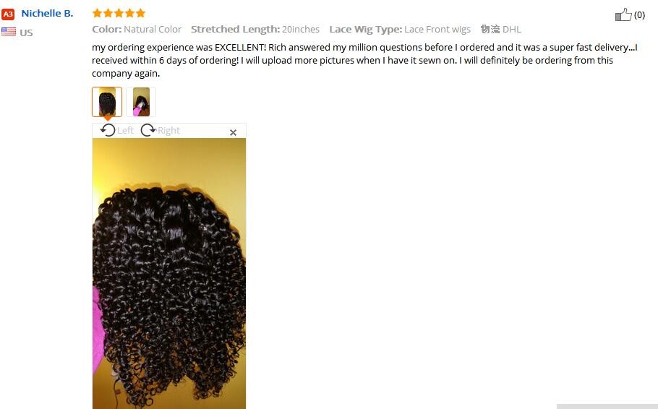Click the helpful count (0)
Screen dimensions: 658x409
click(x=639, y=15)
